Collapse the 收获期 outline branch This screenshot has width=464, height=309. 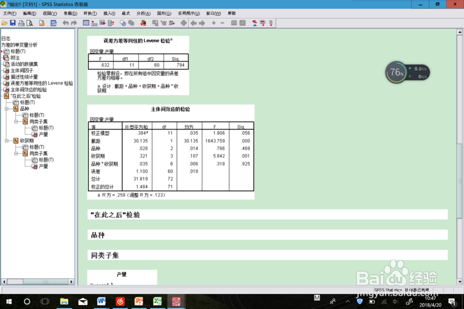point(6,141)
